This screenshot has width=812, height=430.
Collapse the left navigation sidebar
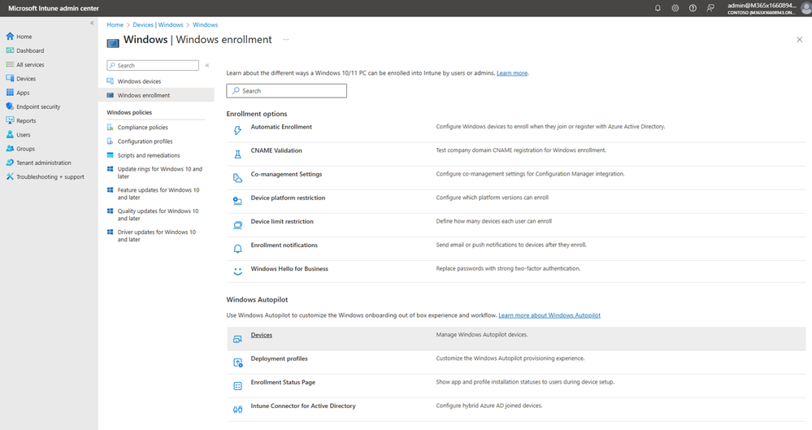(x=92, y=23)
